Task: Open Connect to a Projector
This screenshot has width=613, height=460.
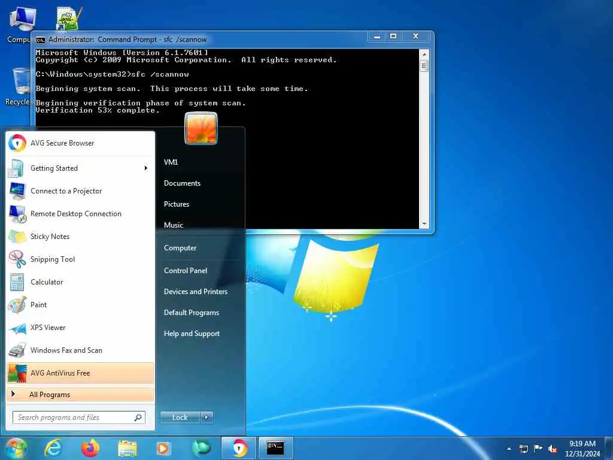Action: 80,191
